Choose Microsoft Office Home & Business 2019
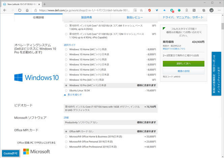This screenshot has height=158, width=224. 66,137
